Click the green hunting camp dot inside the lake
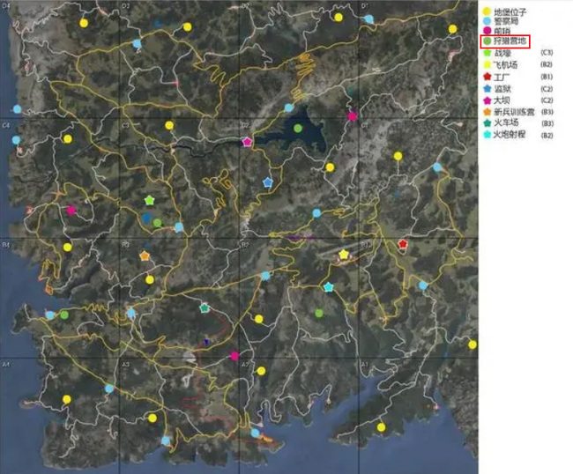This screenshot has width=573, height=474. 298,129
